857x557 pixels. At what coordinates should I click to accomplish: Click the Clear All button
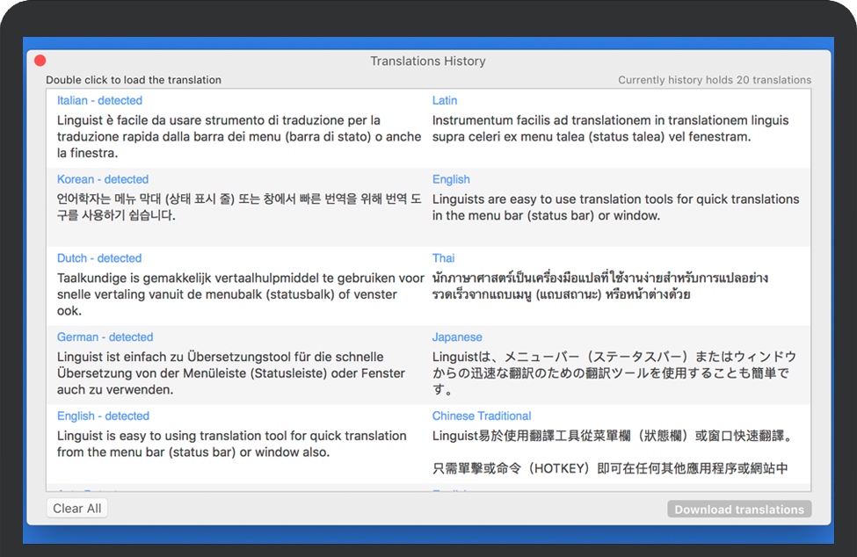point(76,509)
